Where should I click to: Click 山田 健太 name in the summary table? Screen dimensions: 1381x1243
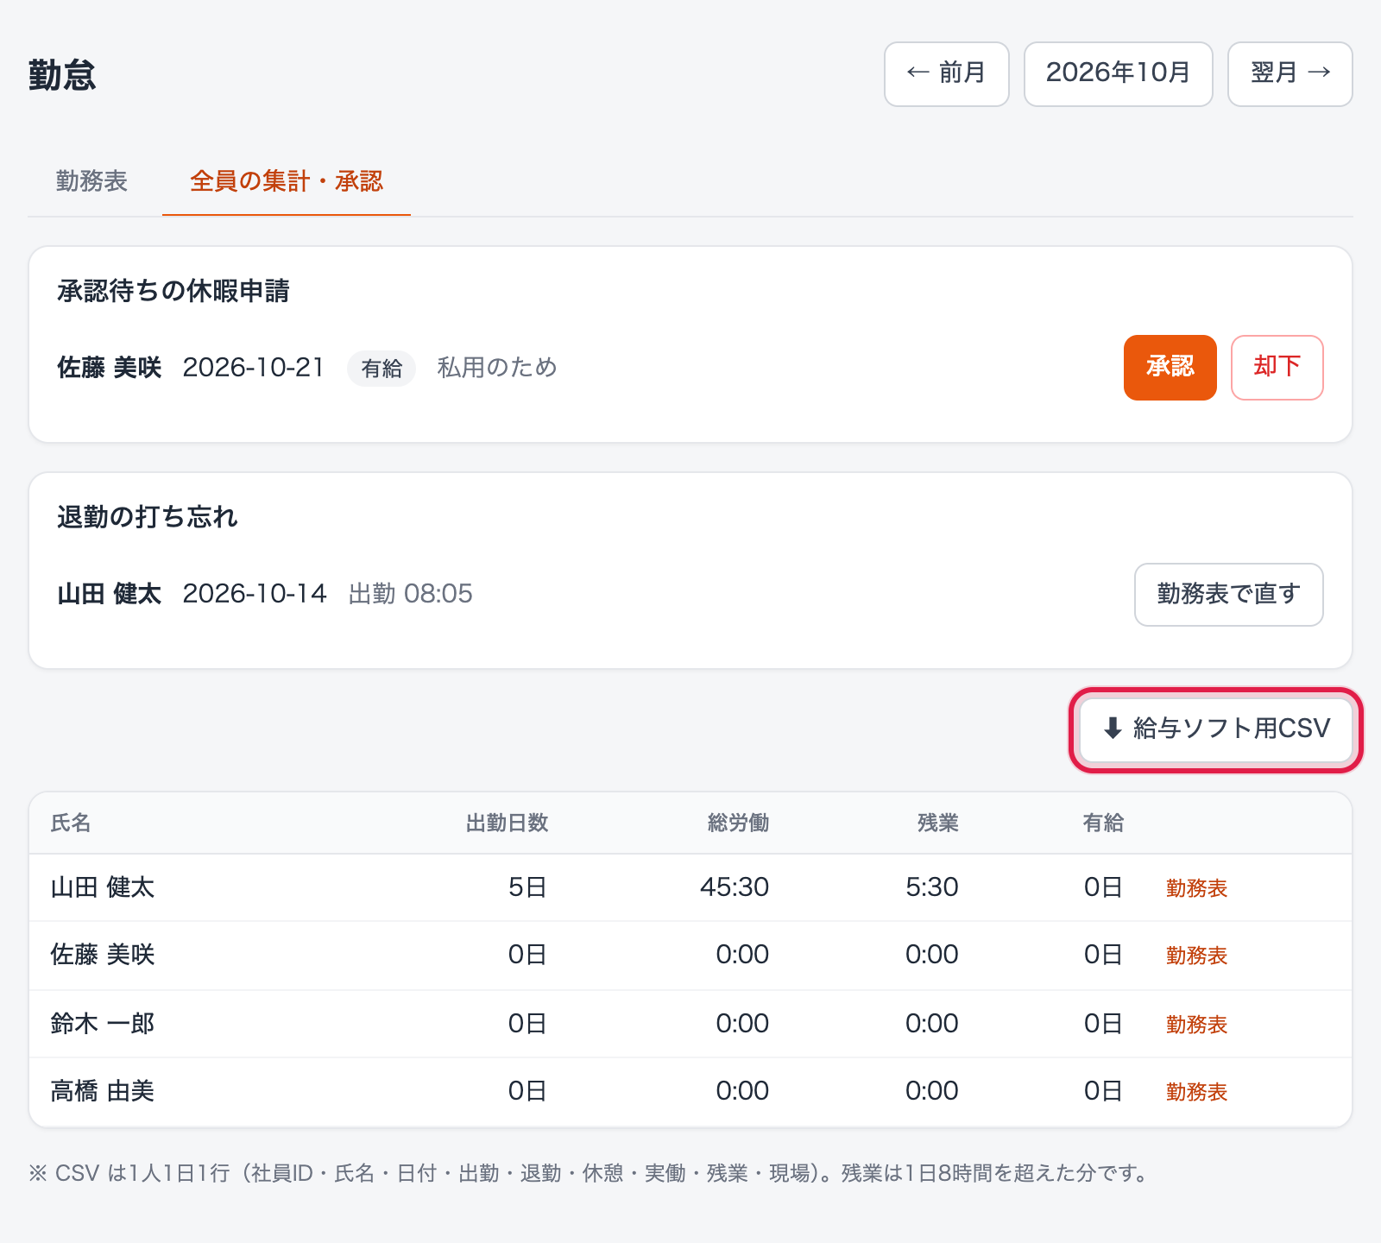tap(103, 887)
